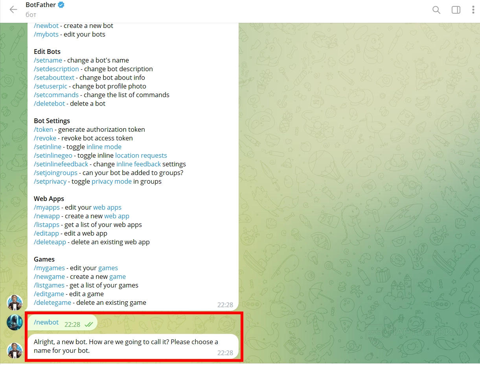Image resolution: width=480 pixels, height=365 pixels.
Task: Click the sent /newbot command message
Action: coord(62,323)
